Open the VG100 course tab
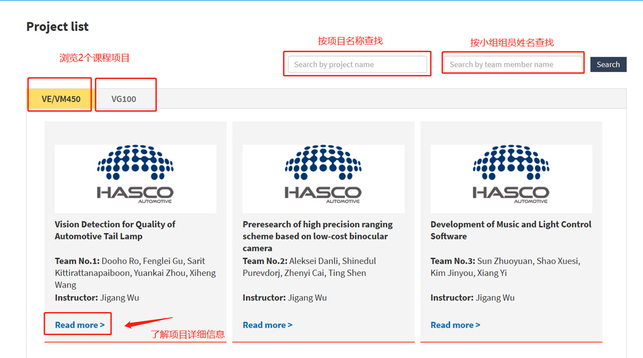This screenshot has width=643, height=358. pyautogui.click(x=123, y=99)
